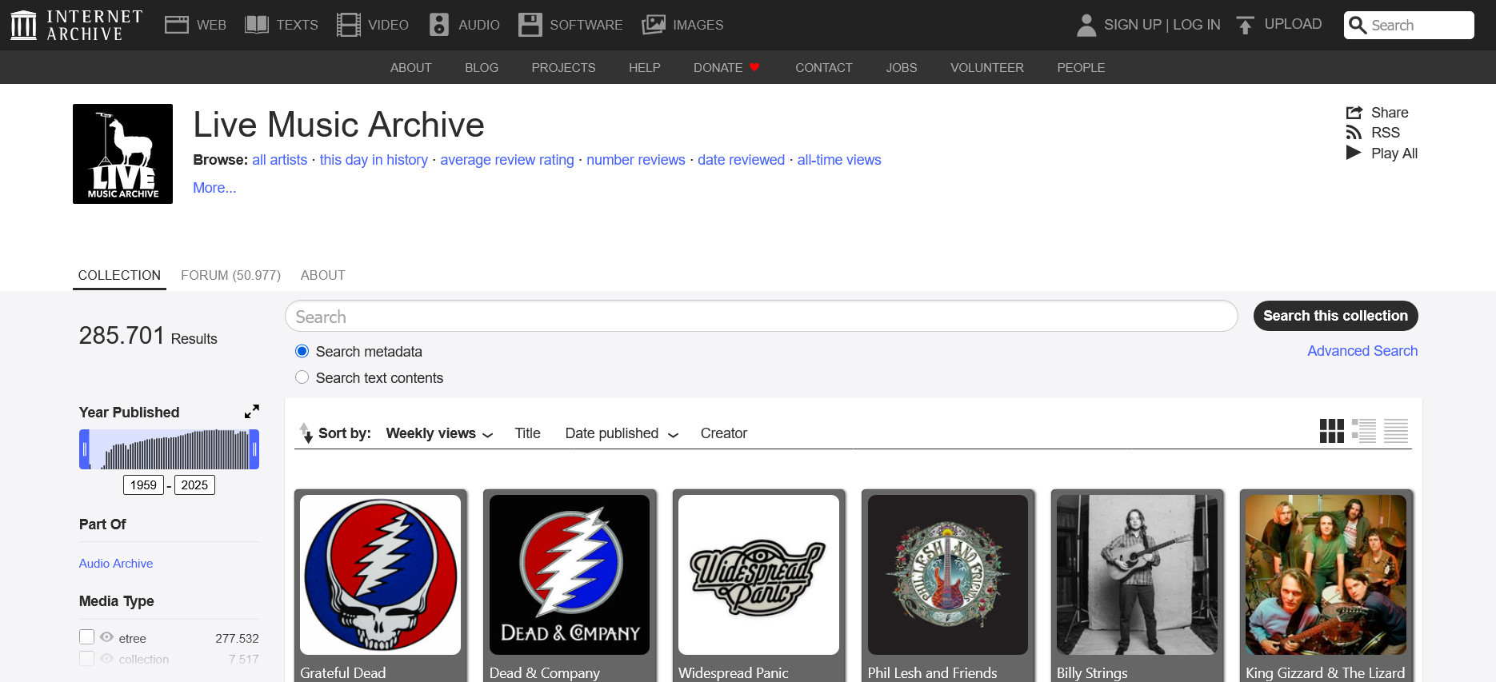Switch to tile grid view
The image size is (1496, 682).
click(x=1332, y=431)
